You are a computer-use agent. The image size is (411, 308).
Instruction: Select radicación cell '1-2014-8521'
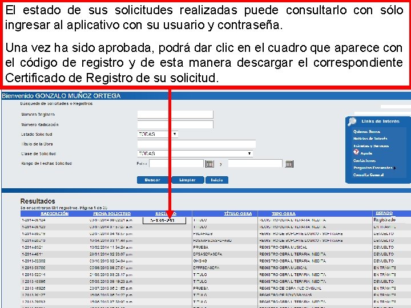point(33,247)
